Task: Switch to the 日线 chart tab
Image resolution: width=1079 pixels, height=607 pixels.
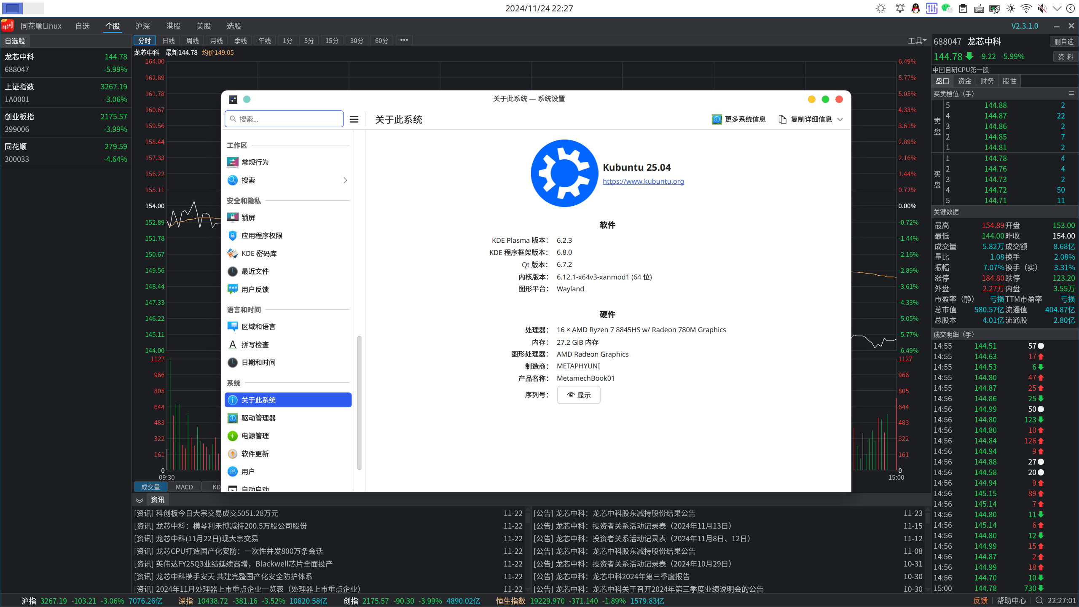Action: click(x=169, y=40)
